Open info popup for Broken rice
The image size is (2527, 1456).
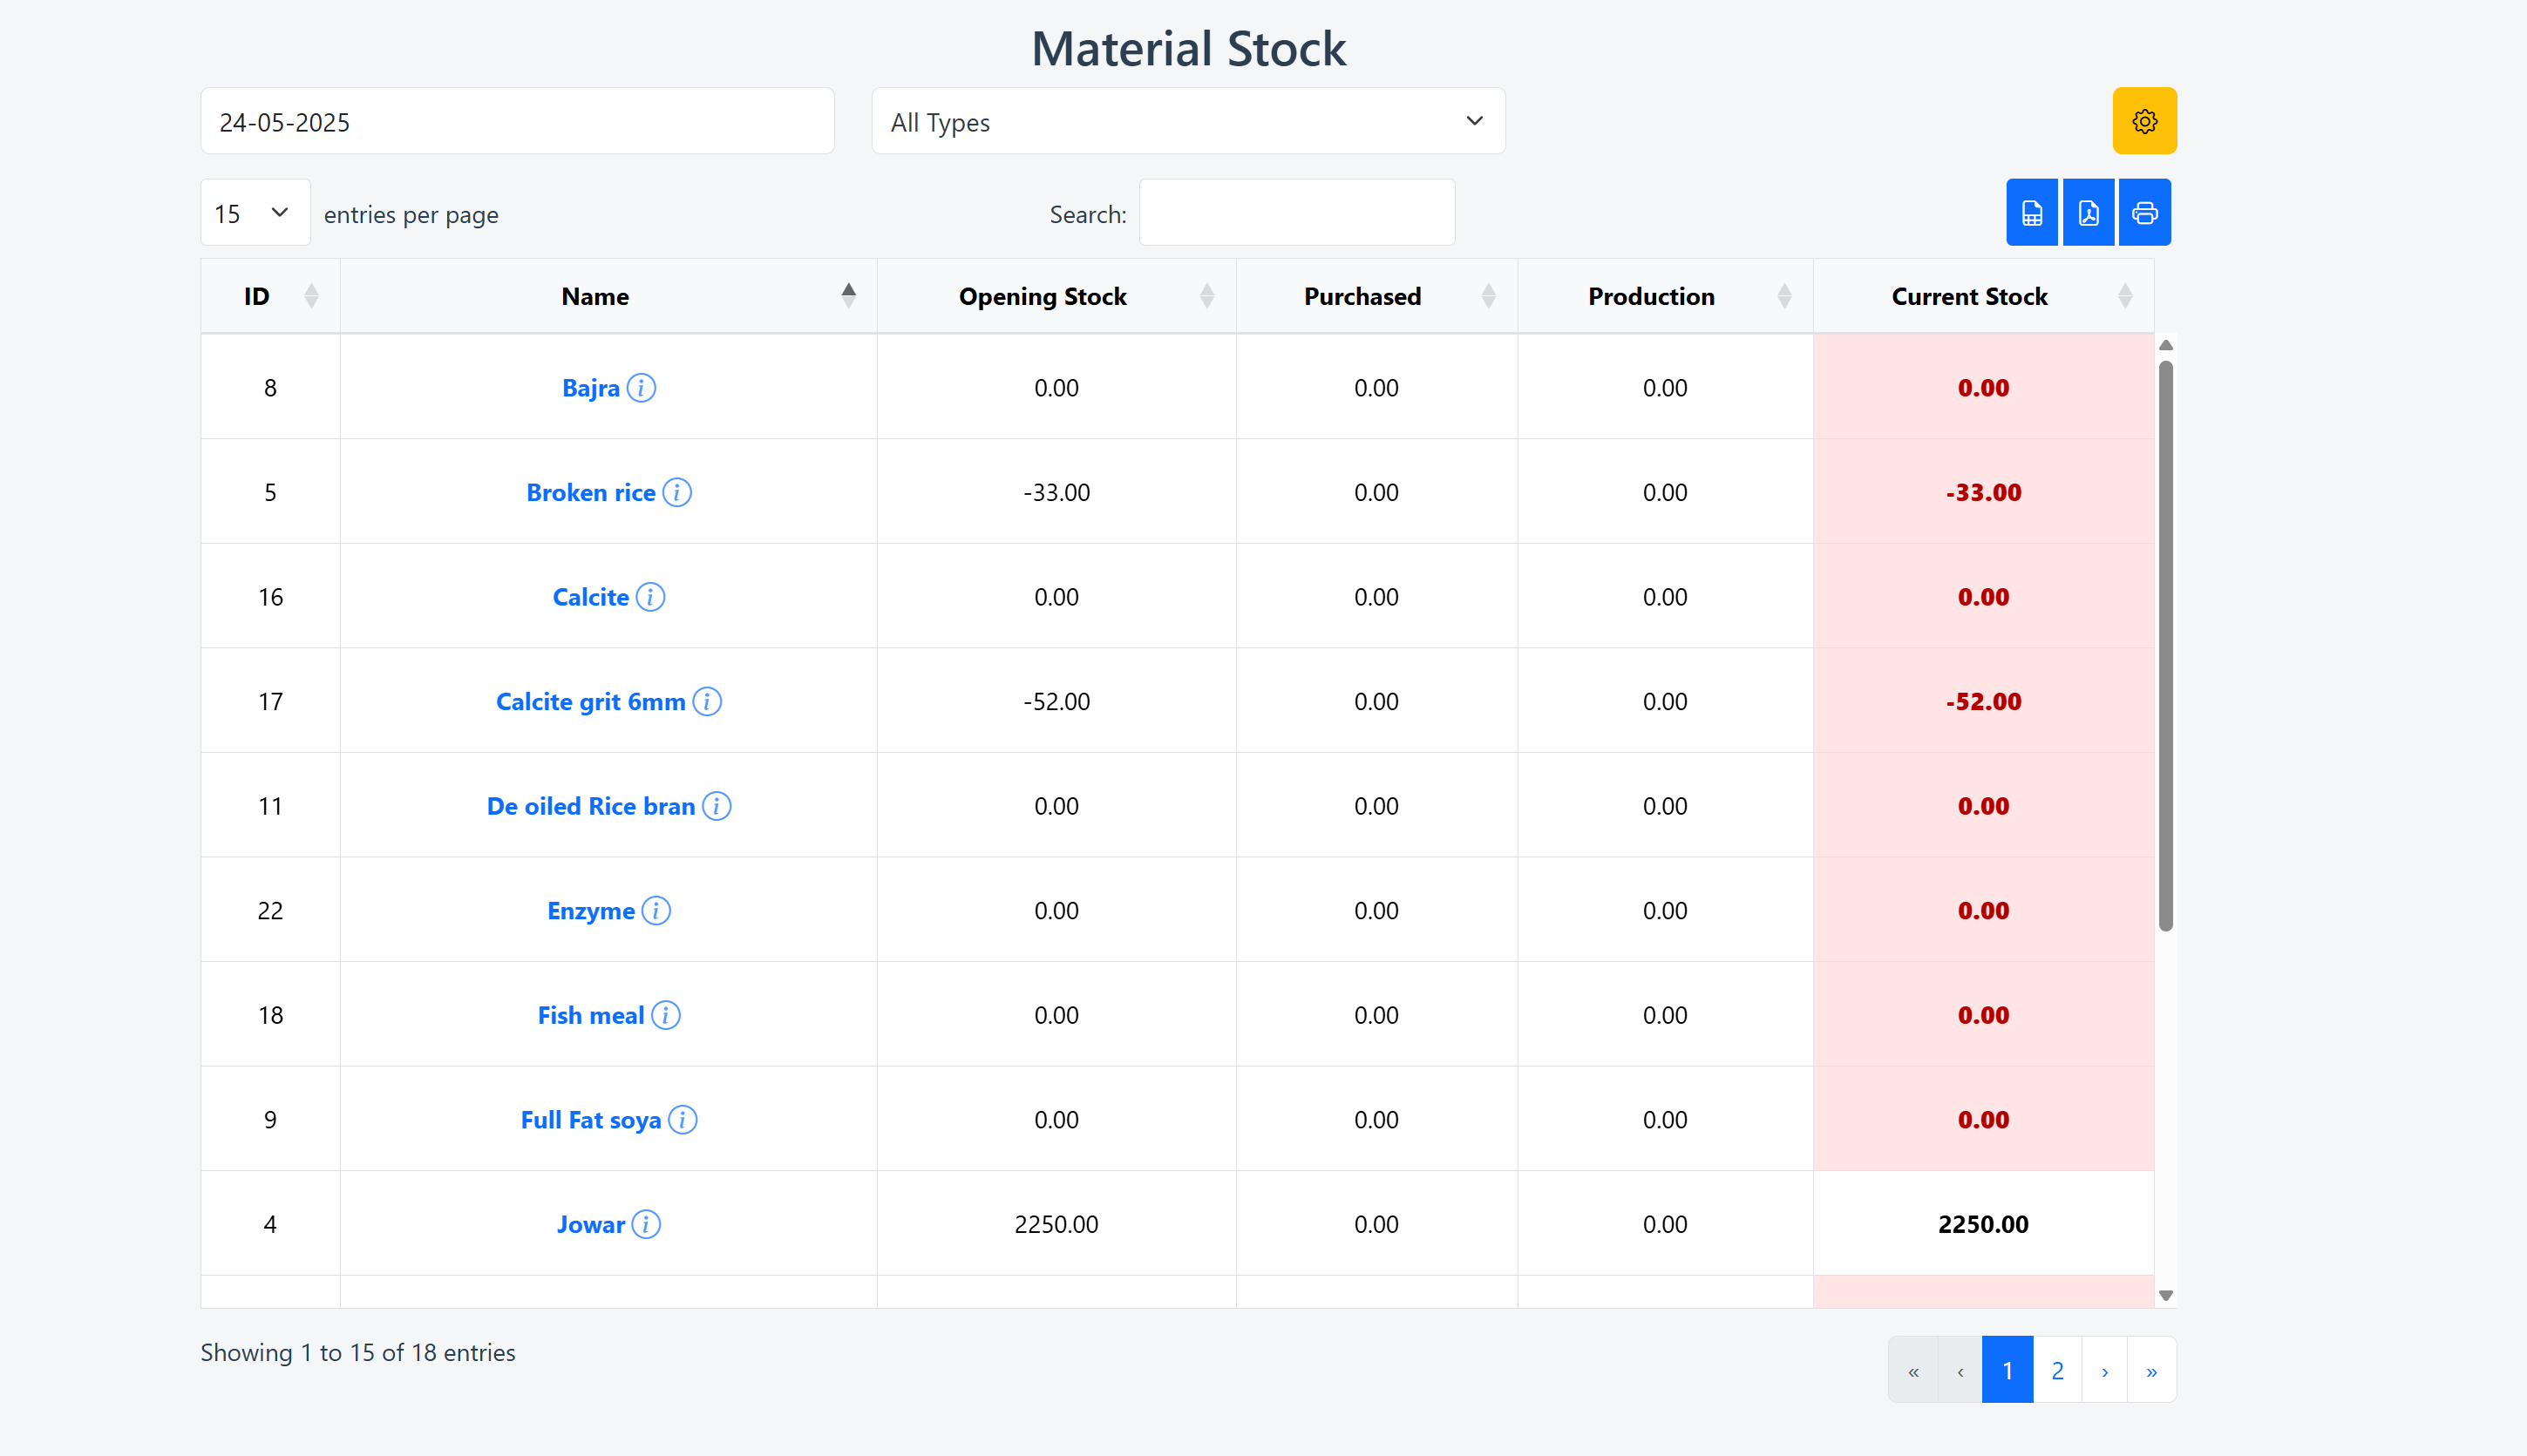676,492
